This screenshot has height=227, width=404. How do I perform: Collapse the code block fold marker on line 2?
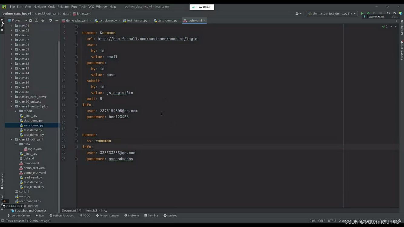point(76,33)
